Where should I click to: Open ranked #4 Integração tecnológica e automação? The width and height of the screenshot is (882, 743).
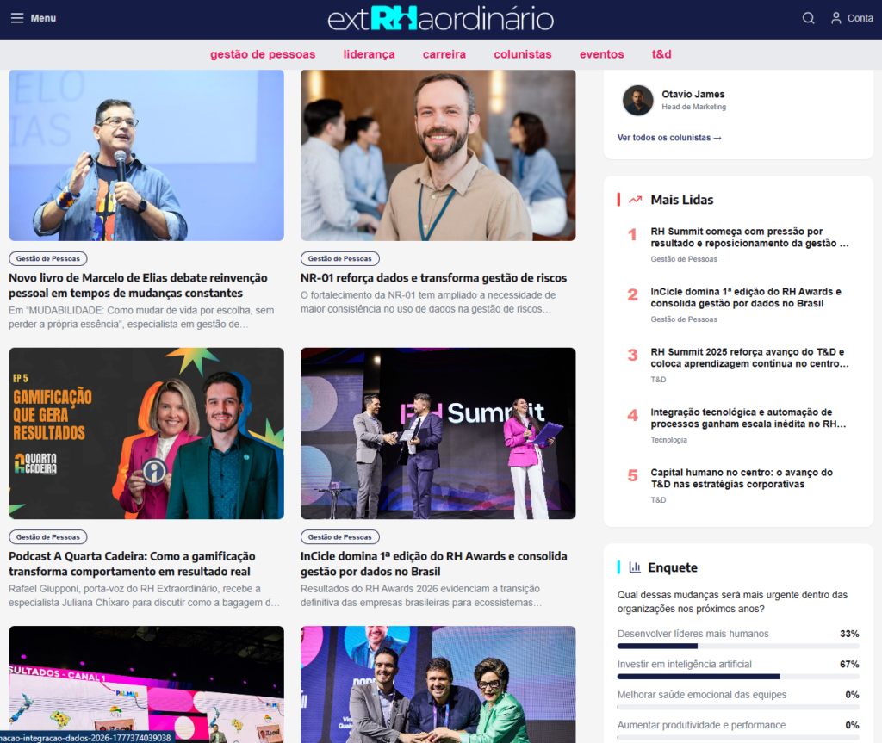(748, 418)
